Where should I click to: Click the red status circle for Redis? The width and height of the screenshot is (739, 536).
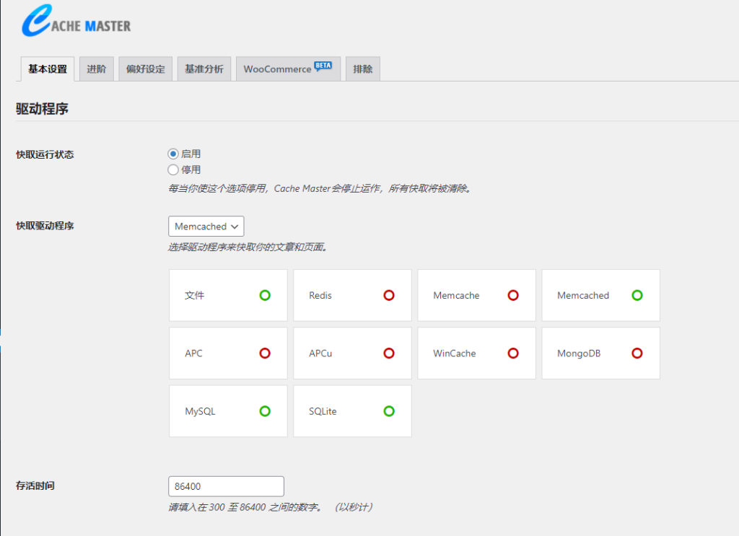389,295
